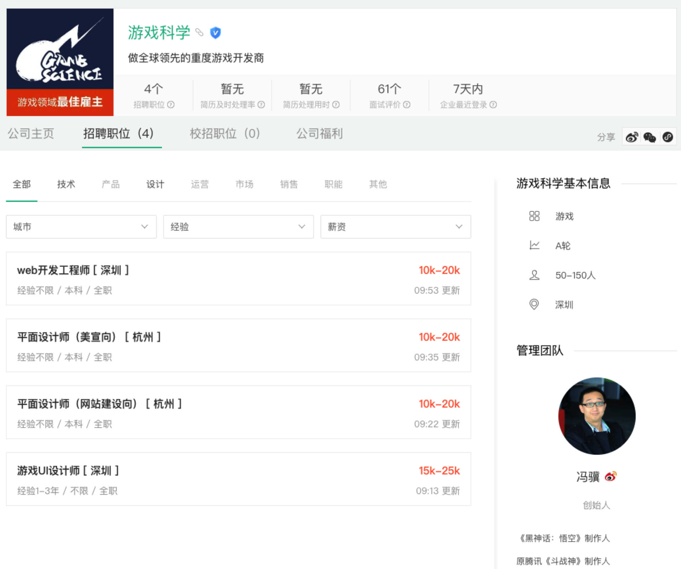The width and height of the screenshot is (681, 569).
Task: Click help icon beside 面试评价
Action: pos(407,105)
